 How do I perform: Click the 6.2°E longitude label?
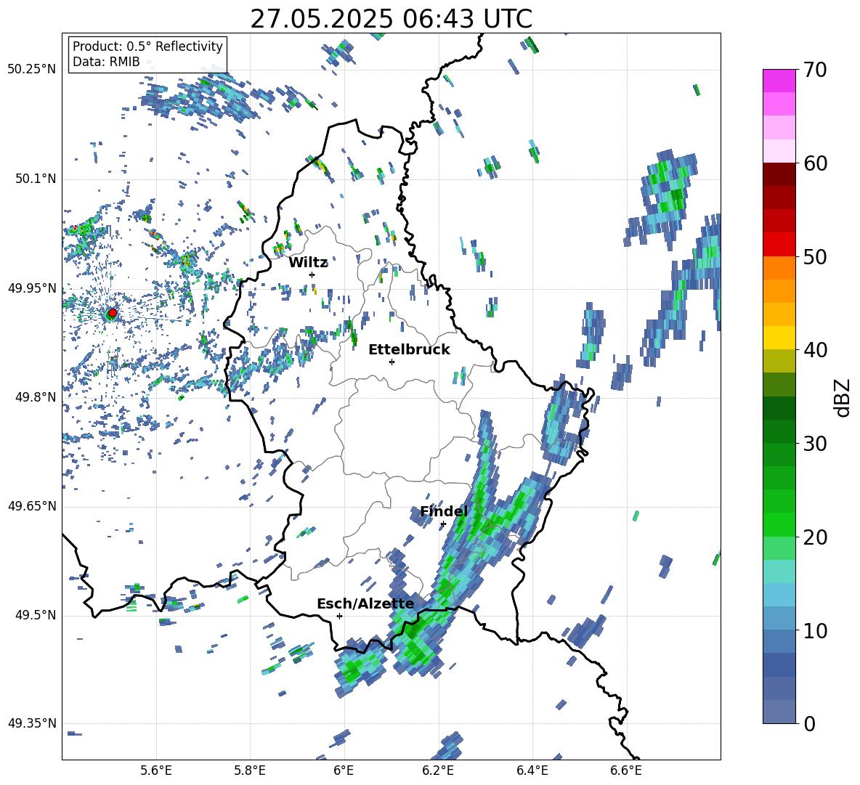(x=438, y=770)
